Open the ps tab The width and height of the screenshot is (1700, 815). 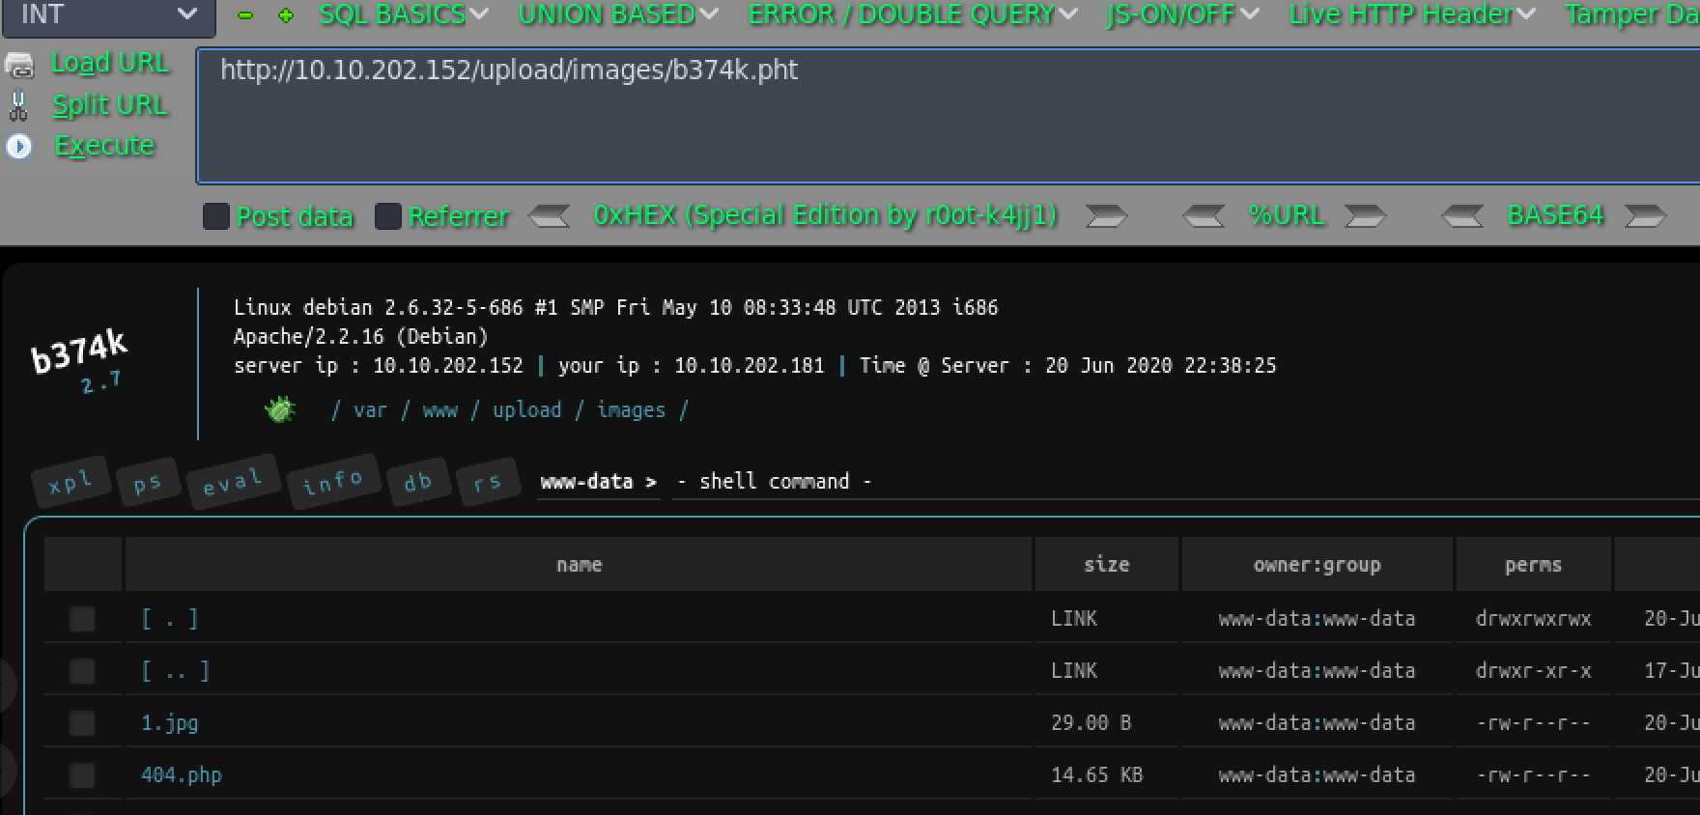pyautogui.click(x=148, y=482)
